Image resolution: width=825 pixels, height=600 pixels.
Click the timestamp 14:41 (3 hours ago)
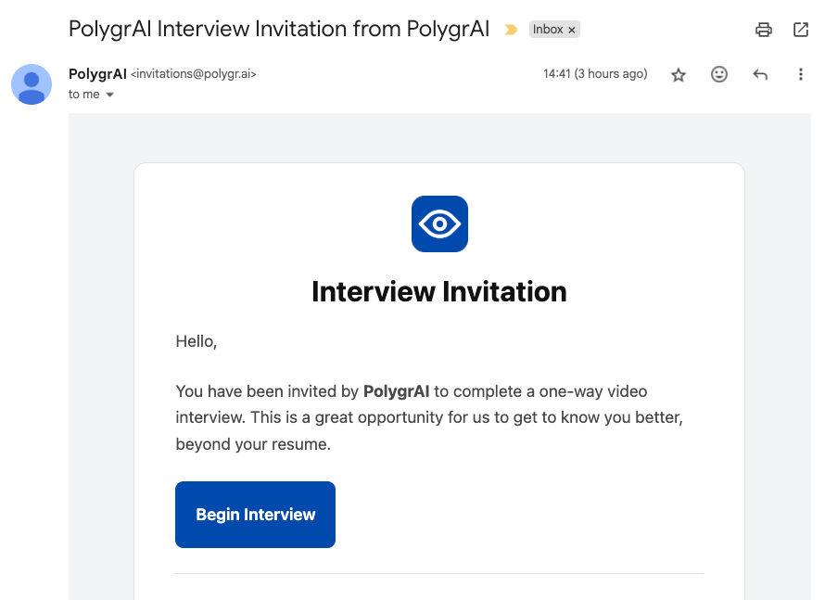[x=595, y=73]
